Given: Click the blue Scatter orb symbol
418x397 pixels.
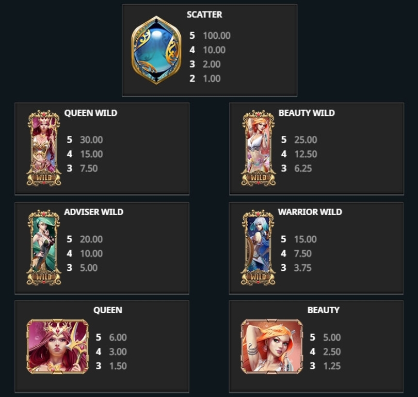Looking at the screenshot, I should 156,50.
